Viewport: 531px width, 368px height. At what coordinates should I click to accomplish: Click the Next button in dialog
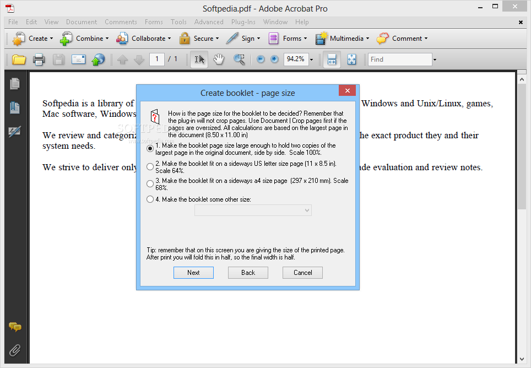pyautogui.click(x=193, y=273)
